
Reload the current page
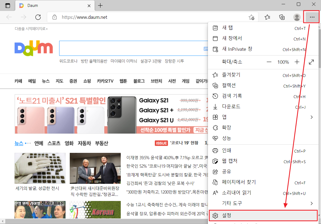38,17
